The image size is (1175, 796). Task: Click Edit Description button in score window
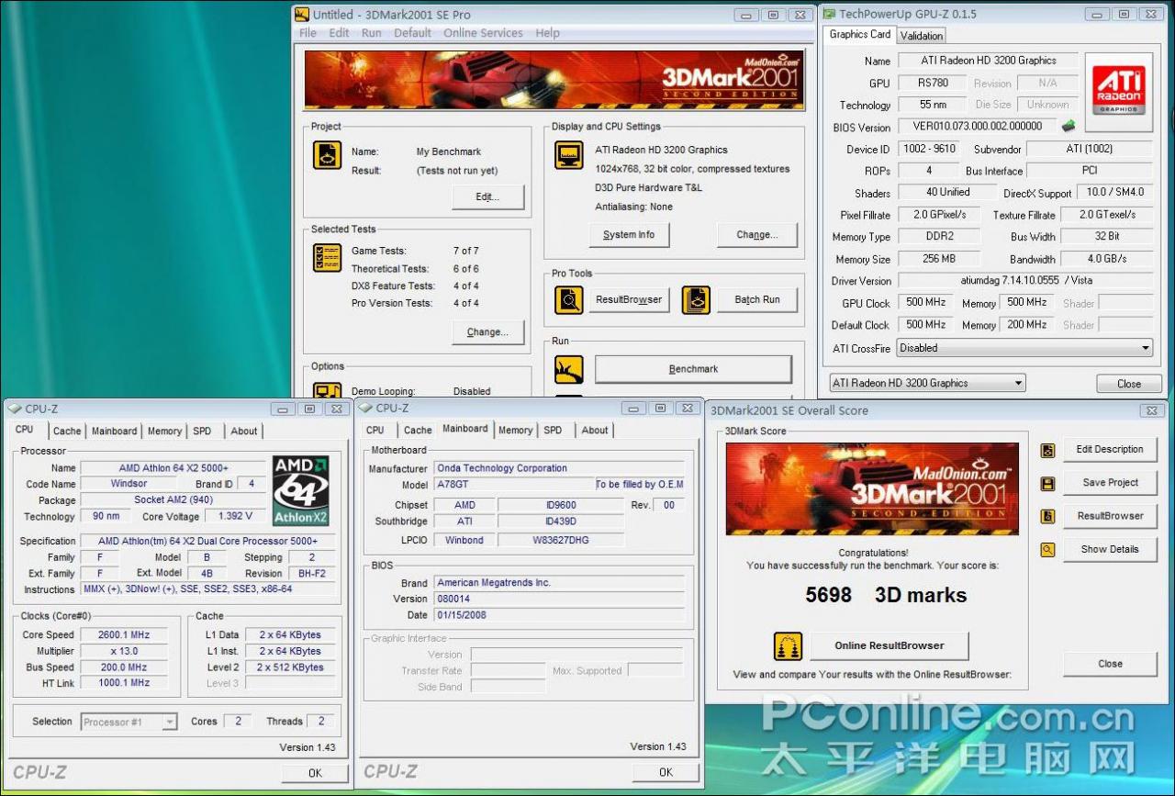point(1110,450)
